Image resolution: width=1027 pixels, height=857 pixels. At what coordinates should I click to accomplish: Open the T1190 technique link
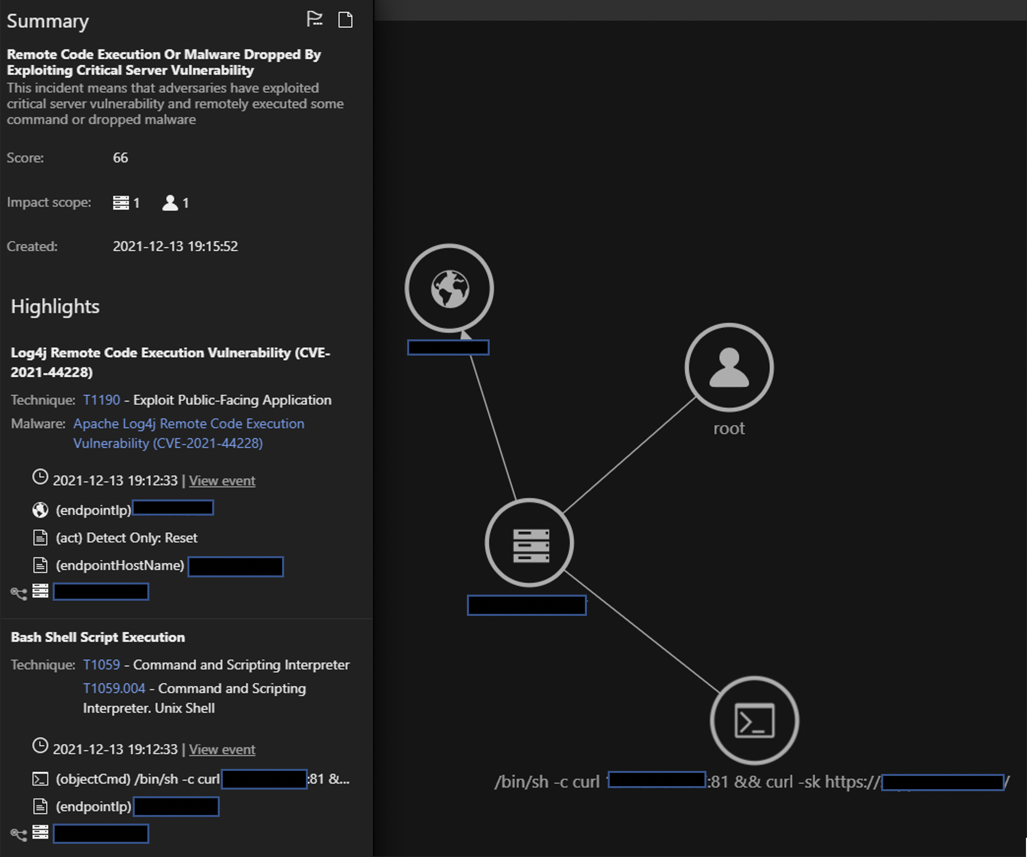click(x=102, y=400)
